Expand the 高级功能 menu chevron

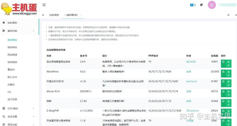click(x=34, y=125)
